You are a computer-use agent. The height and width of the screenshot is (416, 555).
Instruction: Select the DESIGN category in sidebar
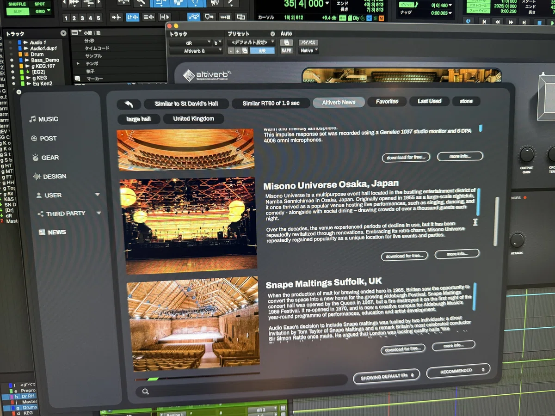[x=49, y=177]
